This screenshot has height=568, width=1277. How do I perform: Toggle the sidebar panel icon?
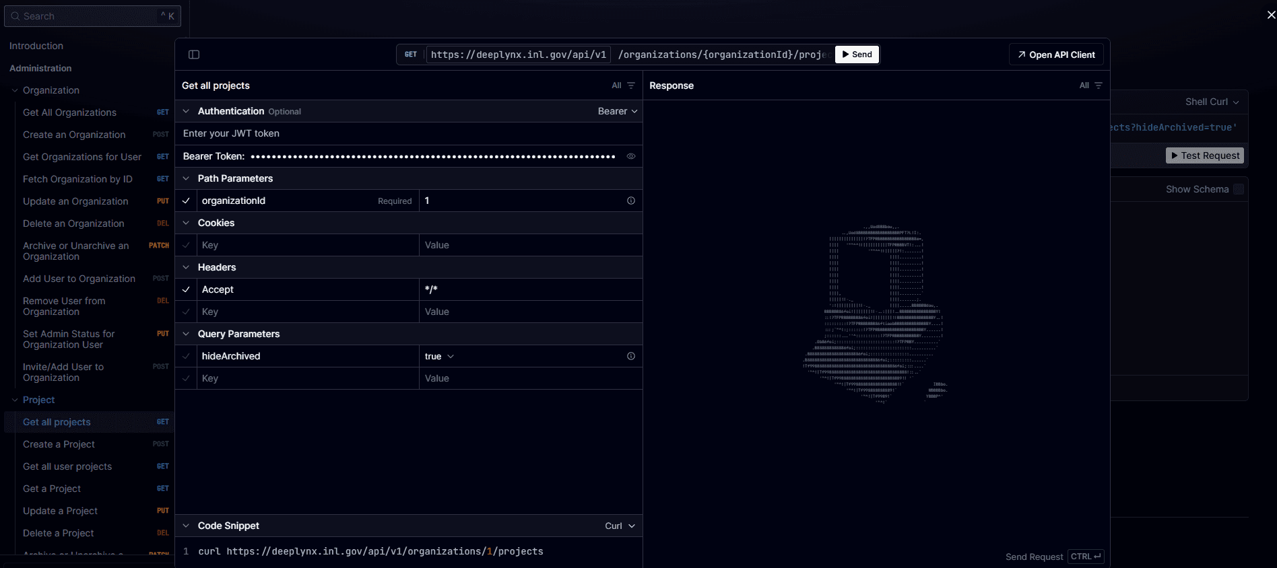pos(194,55)
